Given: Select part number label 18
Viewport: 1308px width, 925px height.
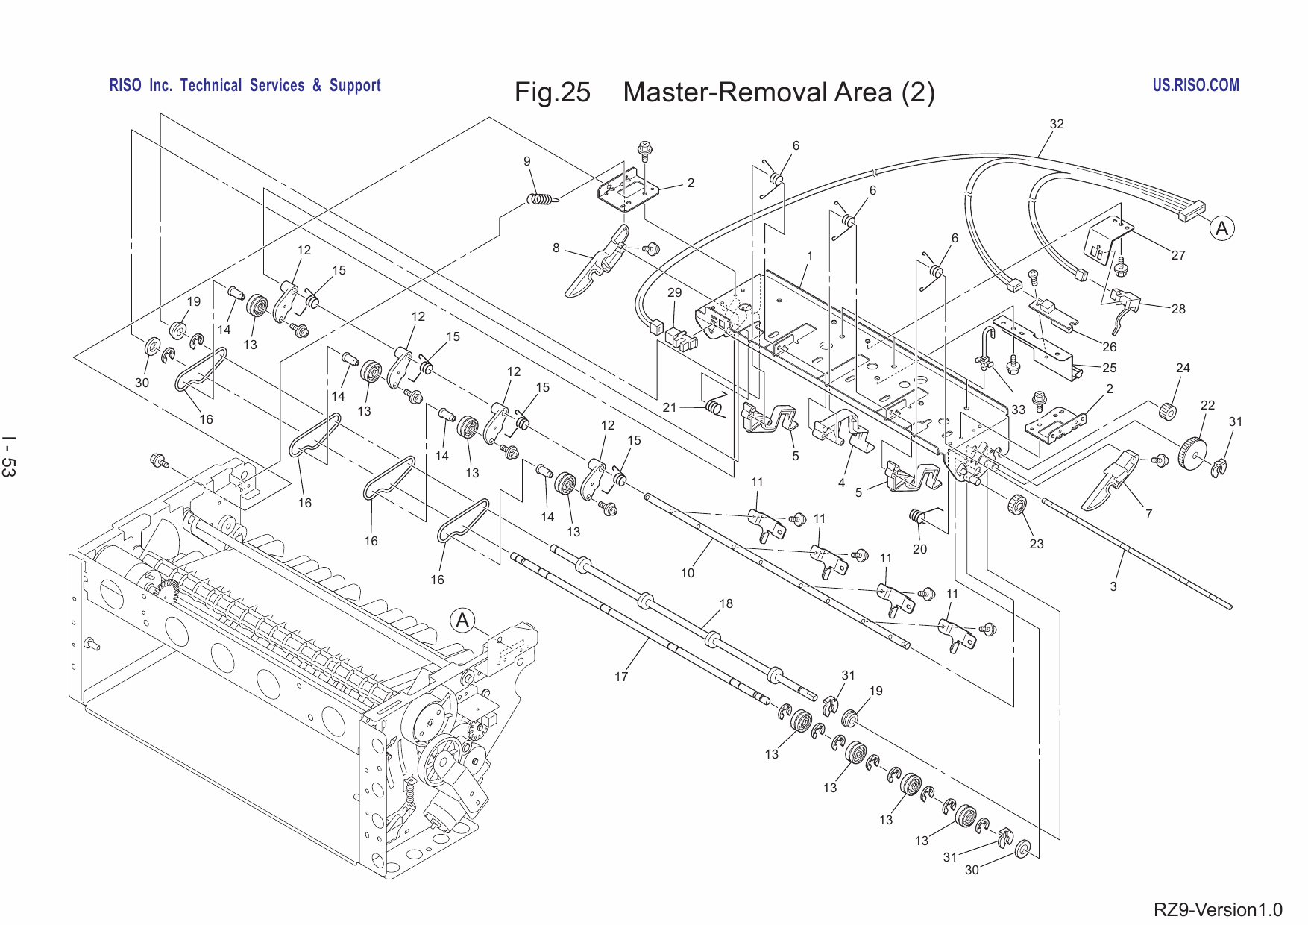Looking at the screenshot, I should pos(726,603).
